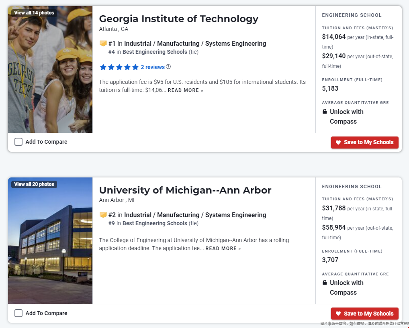Screen dimensions: 409x328
Task: Click lock icon in Georgia Tech card
Action: [x=325, y=112]
